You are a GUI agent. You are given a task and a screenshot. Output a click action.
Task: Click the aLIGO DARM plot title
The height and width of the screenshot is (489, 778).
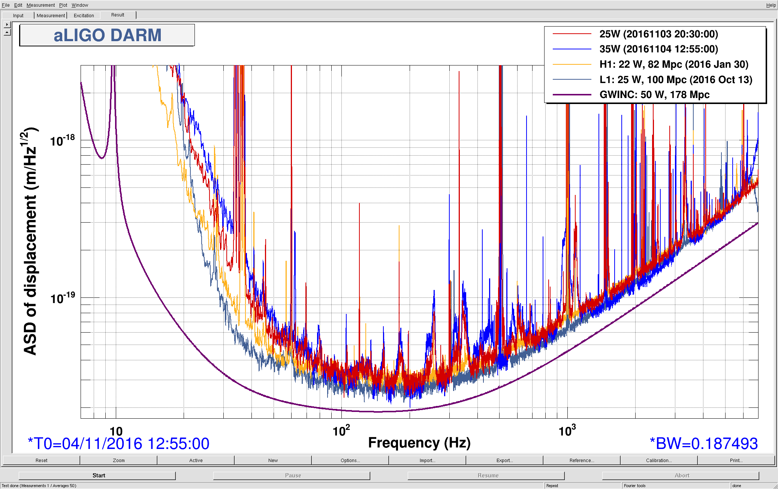pyautogui.click(x=107, y=35)
